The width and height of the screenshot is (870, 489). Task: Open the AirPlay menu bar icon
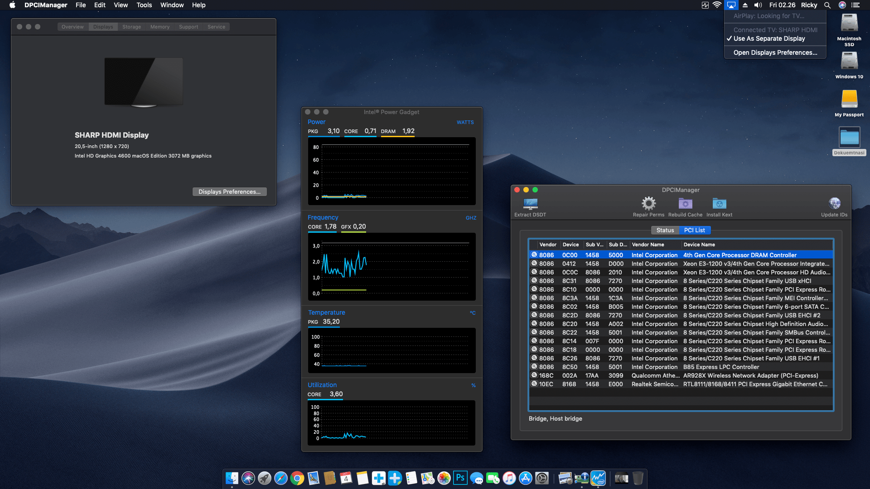pos(731,5)
